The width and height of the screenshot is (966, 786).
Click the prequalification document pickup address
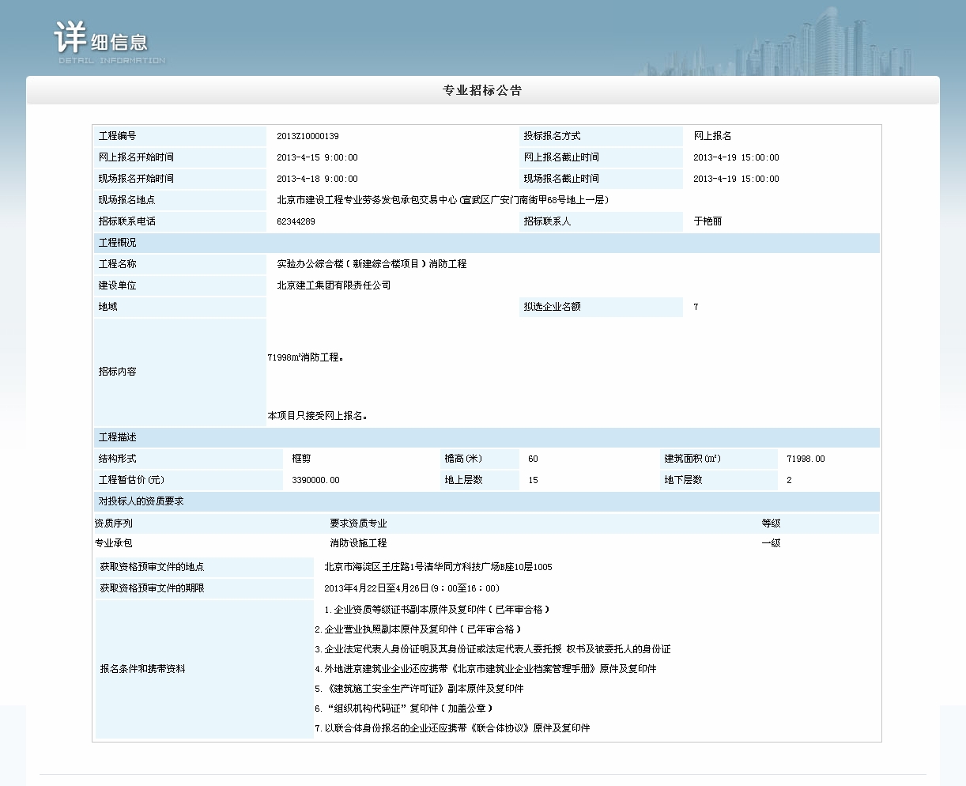438,567
